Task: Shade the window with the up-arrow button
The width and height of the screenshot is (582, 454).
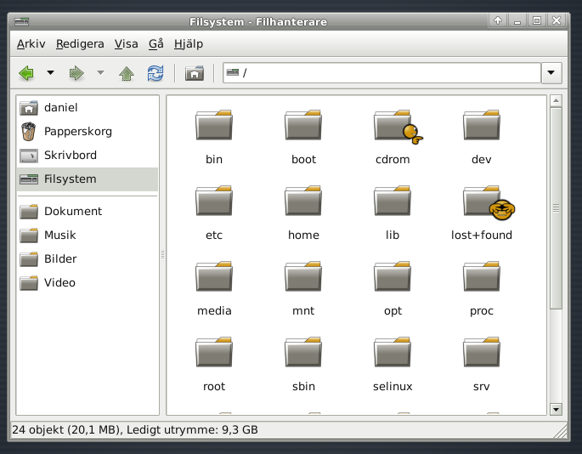Action: (498, 20)
